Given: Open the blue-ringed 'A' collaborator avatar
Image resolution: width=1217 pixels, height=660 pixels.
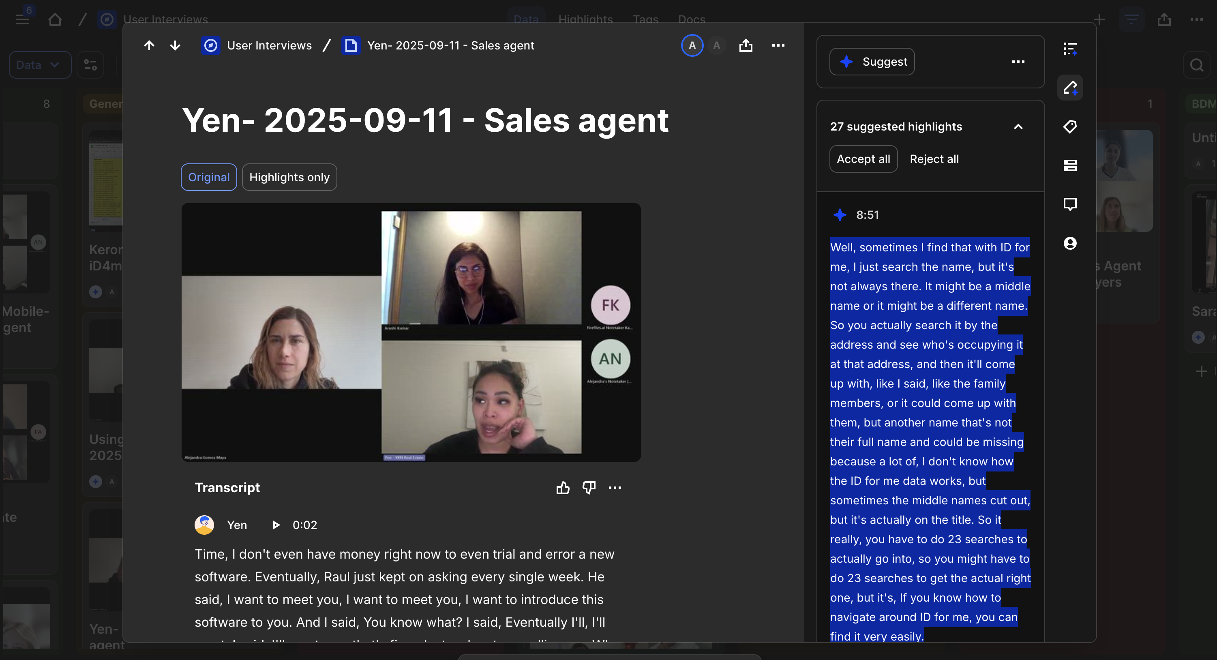Looking at the screenshot, I should [692, 45].
